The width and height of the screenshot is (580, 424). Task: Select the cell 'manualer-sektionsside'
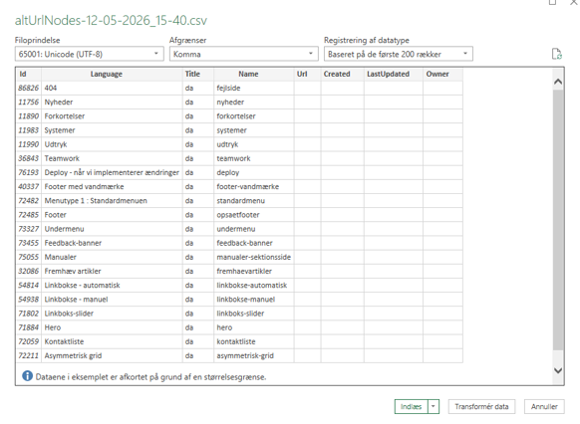(x=254, y=257)
